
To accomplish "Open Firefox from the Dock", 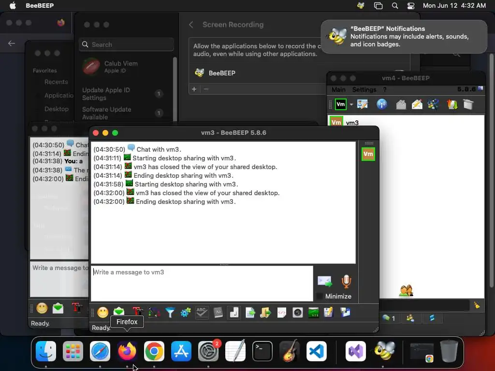I will tap(127, 351).
